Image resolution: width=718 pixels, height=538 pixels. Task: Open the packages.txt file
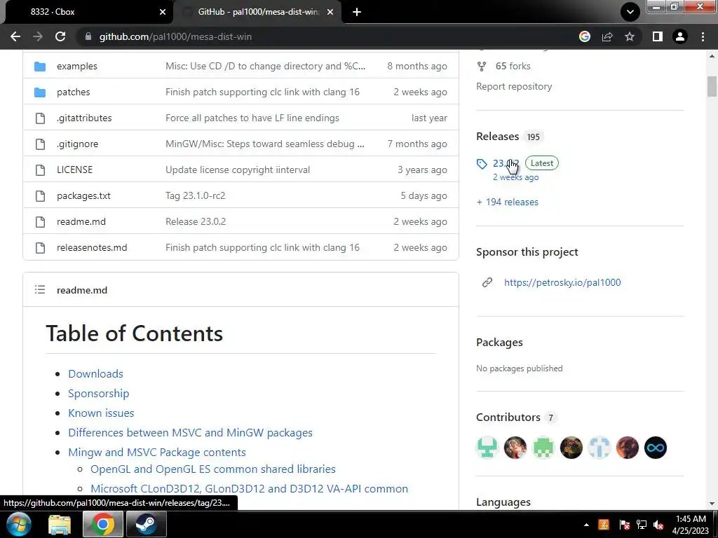click(x=83, y=196)
